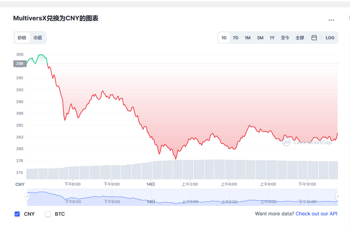This screenshot has height=228, width=350.
Task: Click the 下午6:00 axis time label
Action: pyautogui.click(x=72, y=184)
